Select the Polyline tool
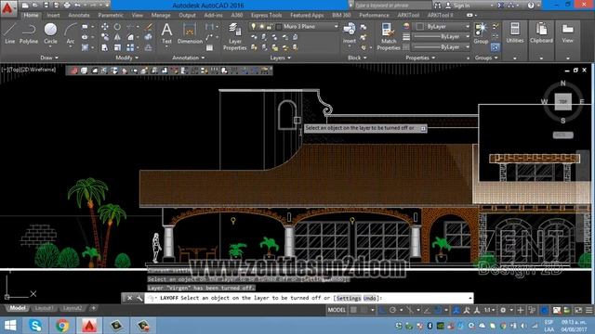 tap(29, 33)
